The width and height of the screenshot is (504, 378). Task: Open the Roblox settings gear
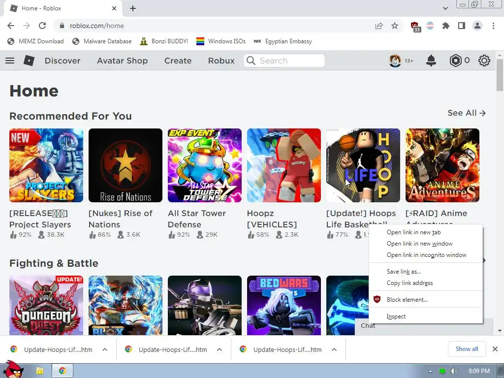pos(484,61)
